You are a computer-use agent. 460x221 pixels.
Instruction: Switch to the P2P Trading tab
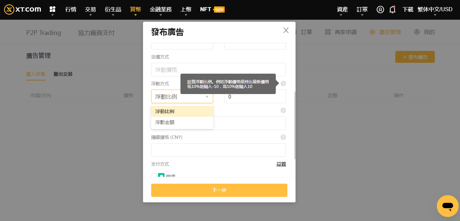[x=44, y=33]
